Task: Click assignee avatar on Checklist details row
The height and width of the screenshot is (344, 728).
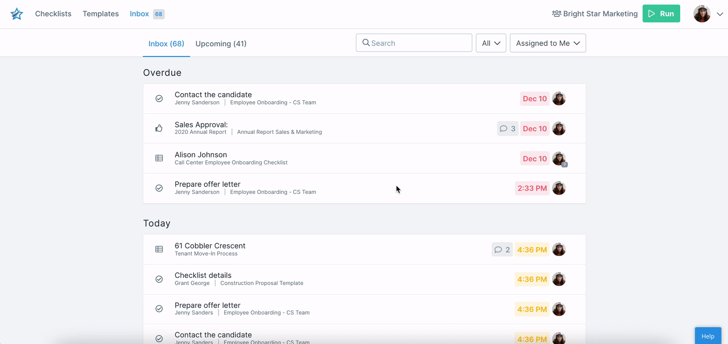Action: click(x=559, y=279)
